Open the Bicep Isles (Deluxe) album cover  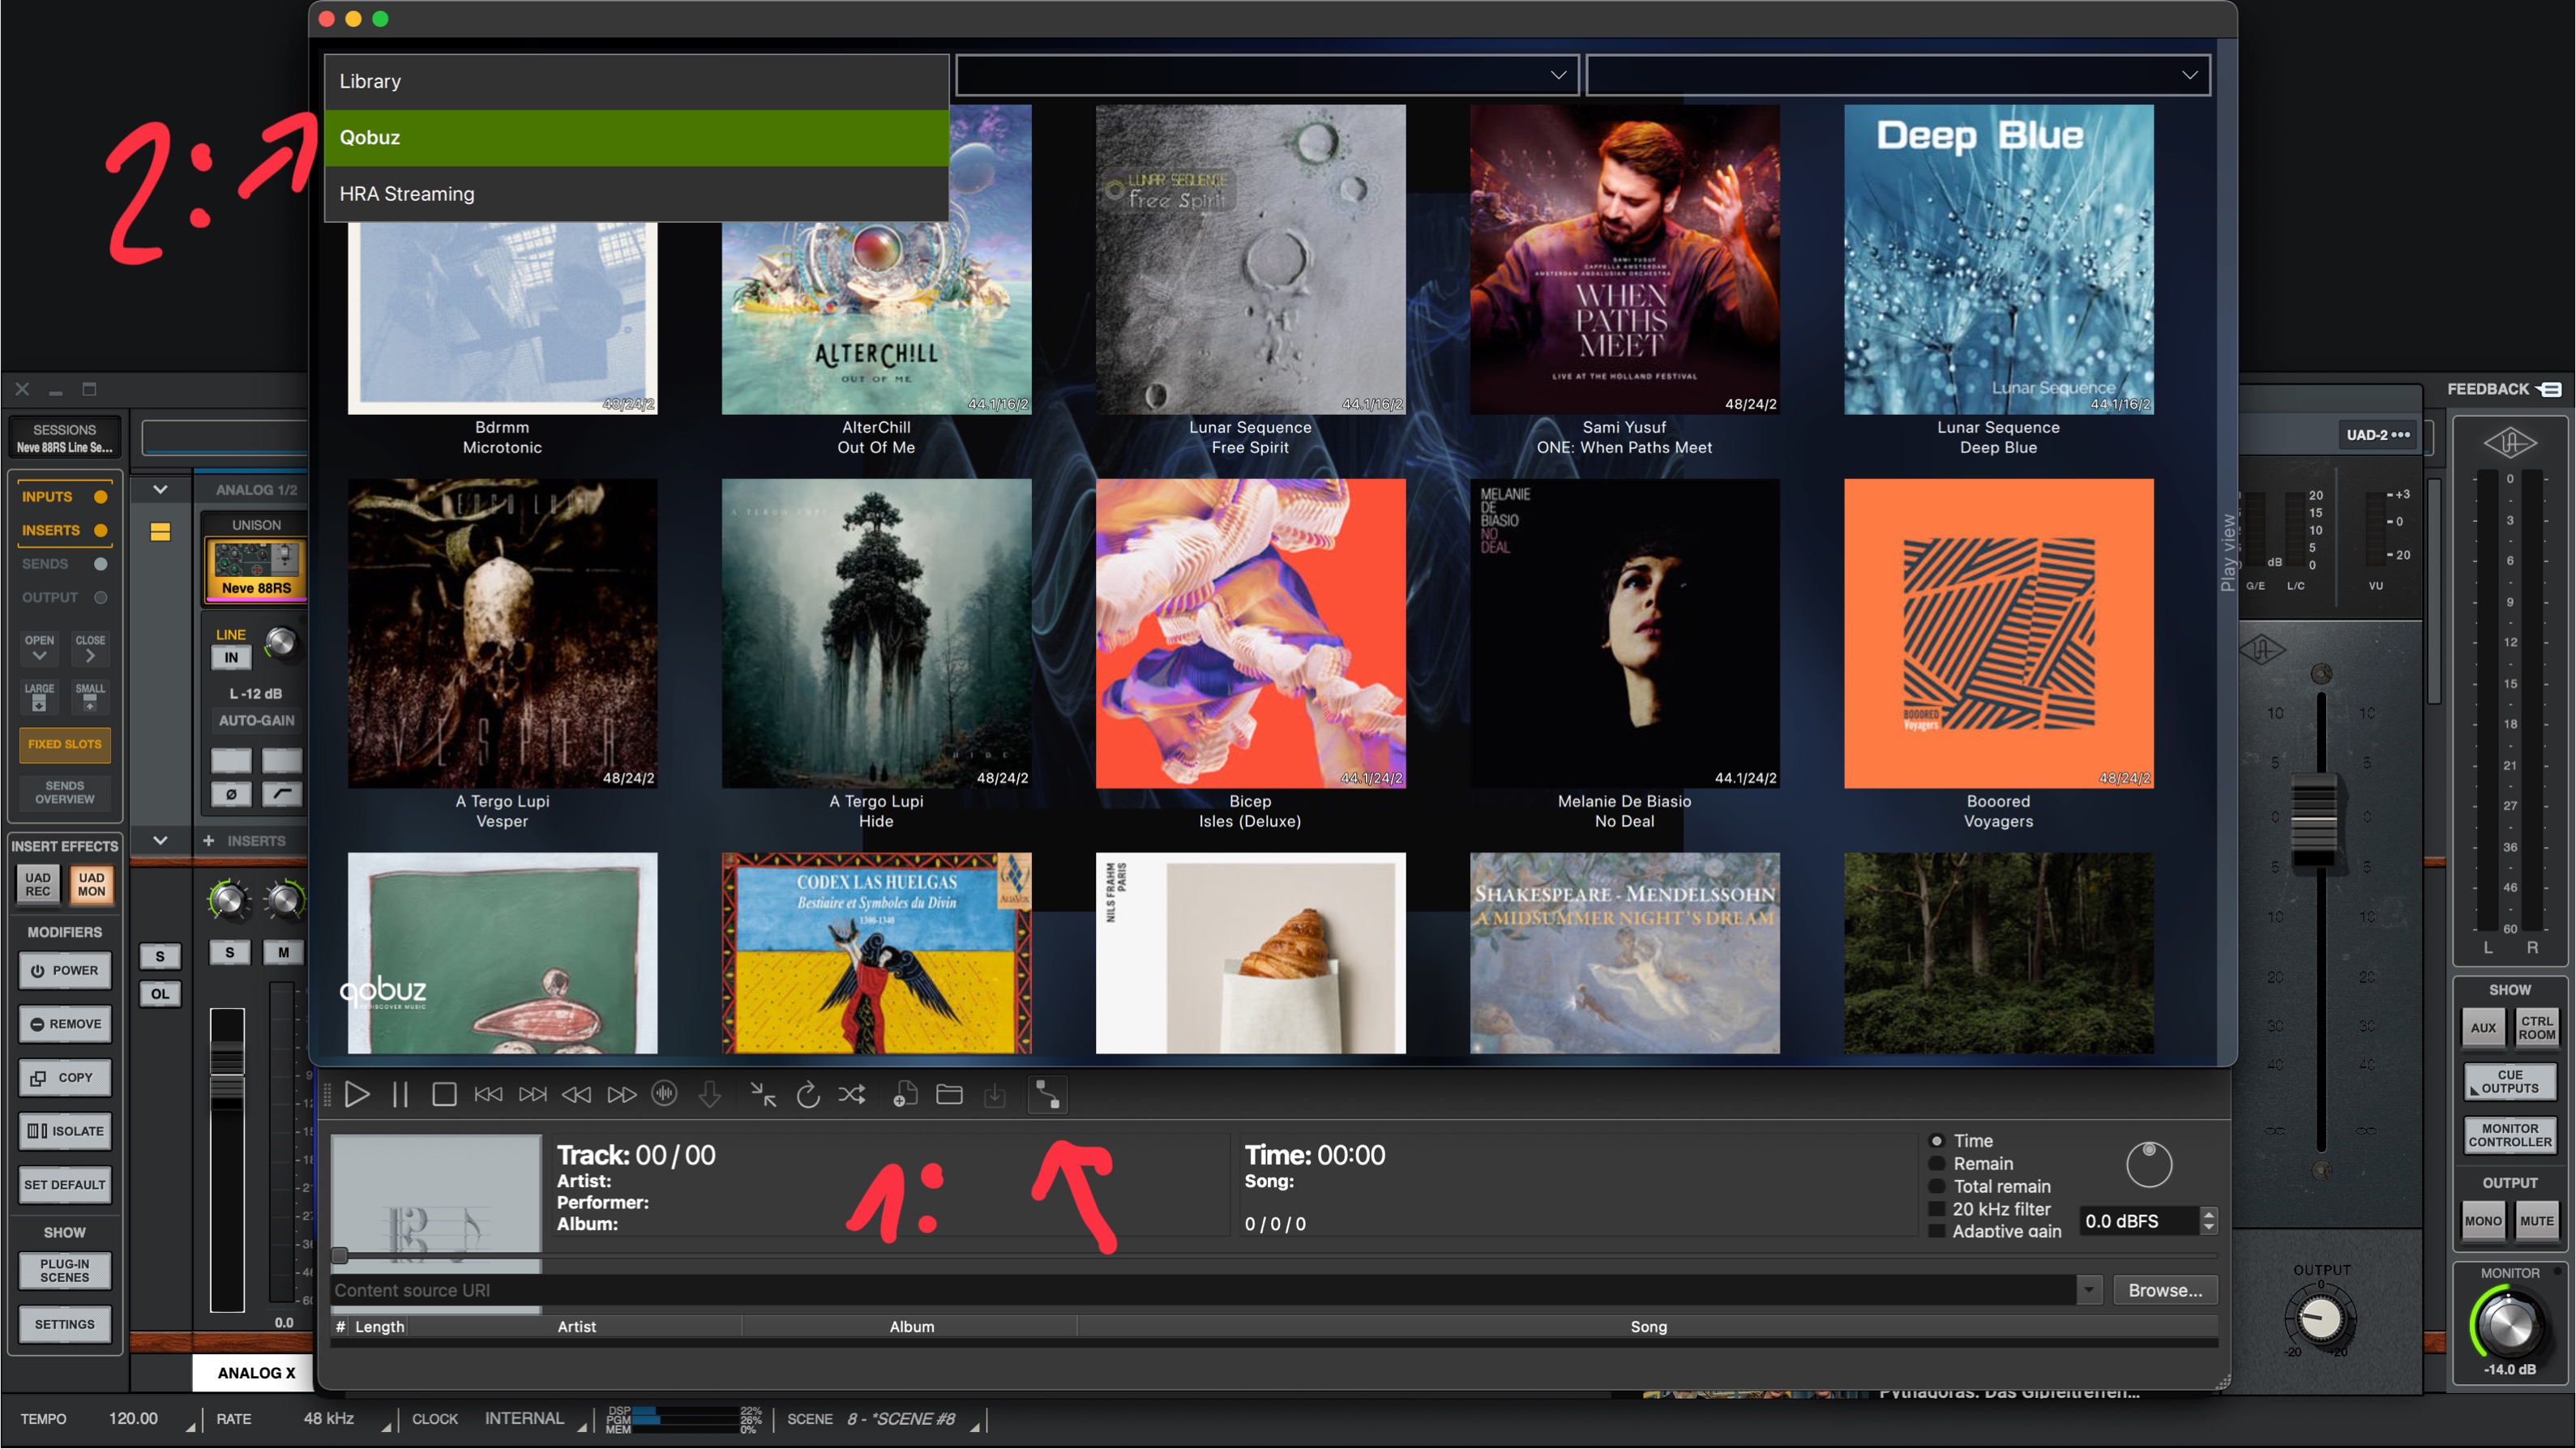(x=1250, y=633)
